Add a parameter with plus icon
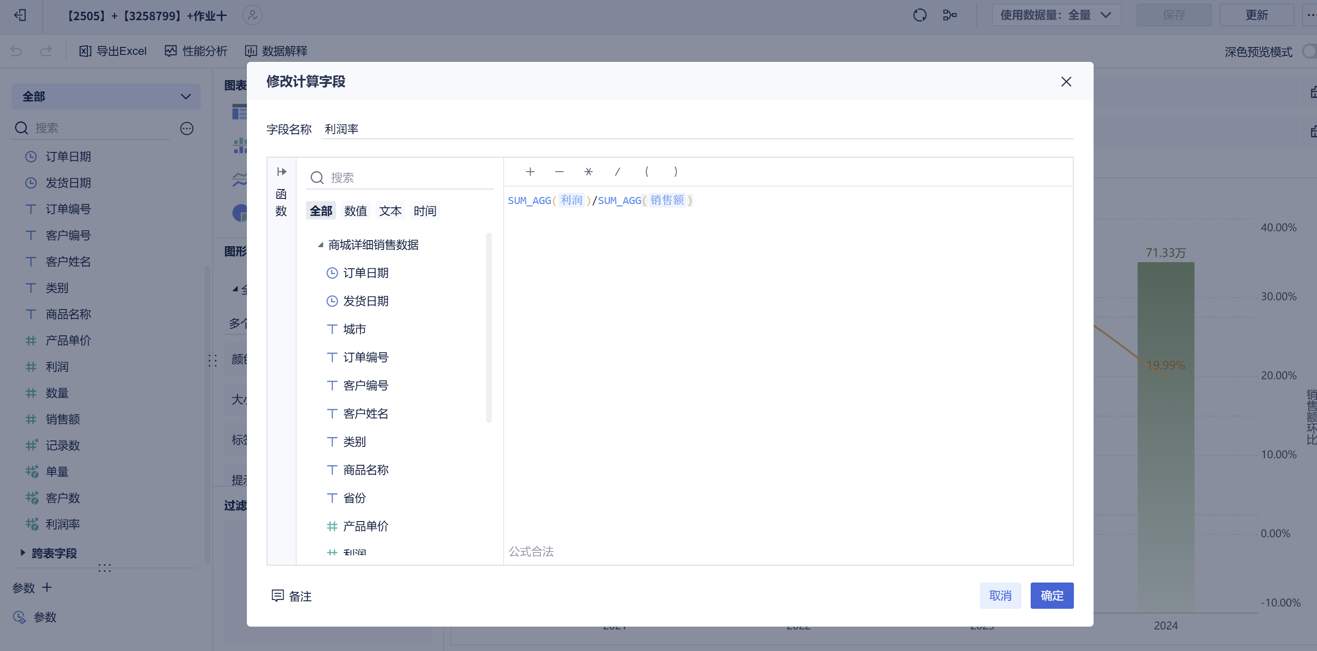Screen dimensions: 1317x651 (x=47, y=587)
